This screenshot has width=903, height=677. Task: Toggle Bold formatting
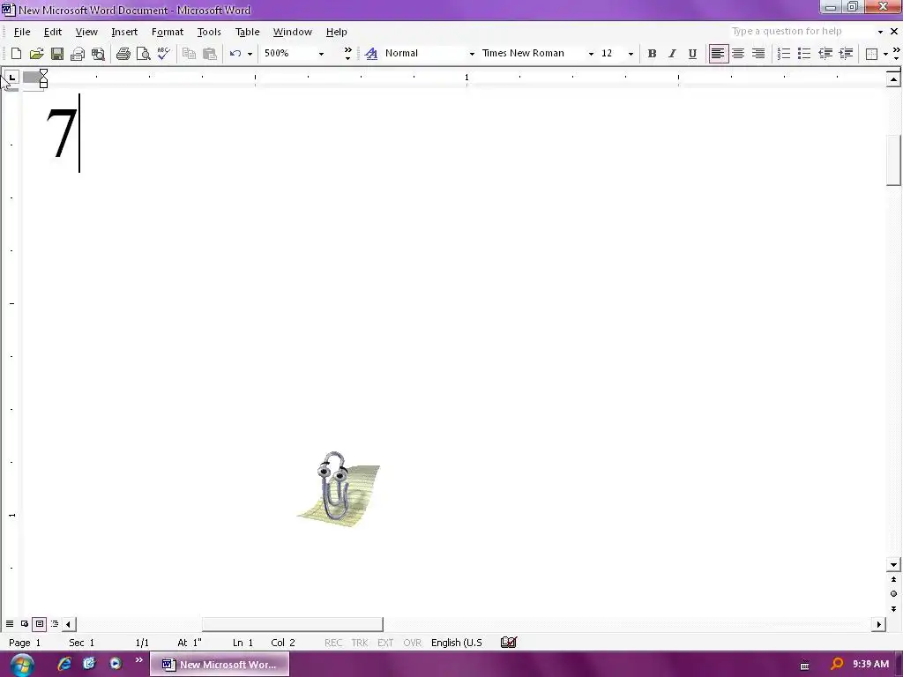(x=652, y=54)
